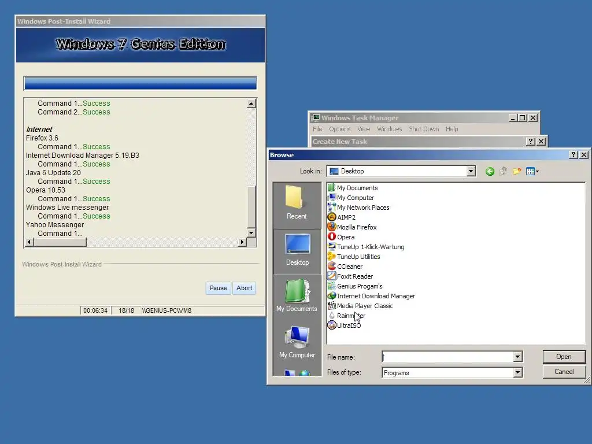The width and height of the screenshot is (592, 444).
Task: Click the wizard log horizontal scrollbar thumb
Action: coord(60,242)
